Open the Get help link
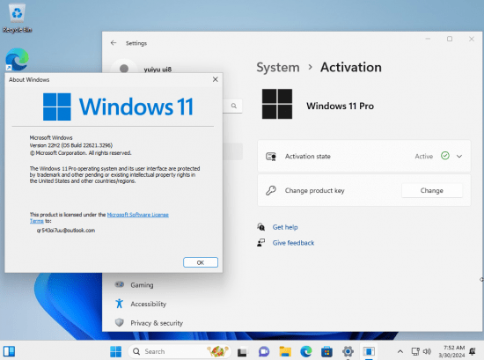The height and width of the screenshot is (360, 484). coord(285,227)
